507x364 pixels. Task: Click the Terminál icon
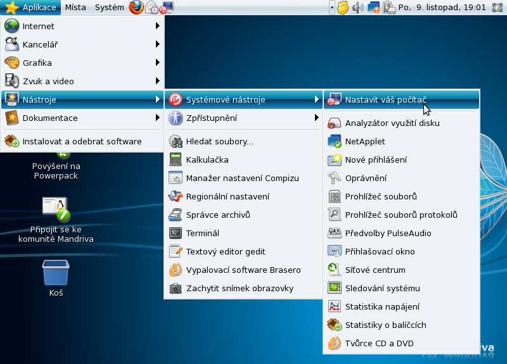tap(176, 233)
